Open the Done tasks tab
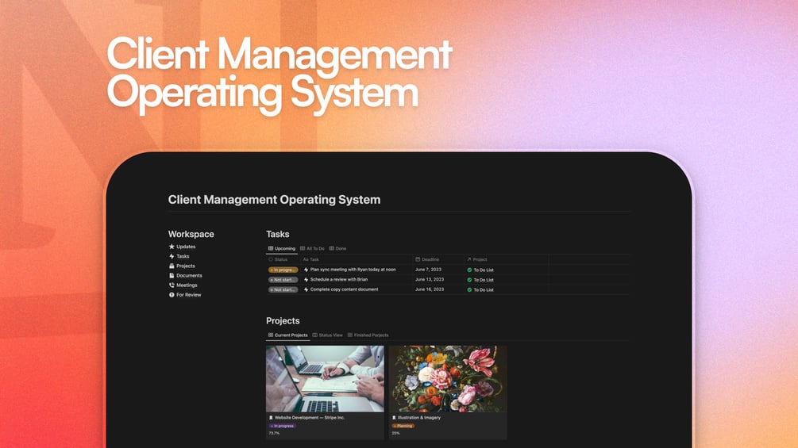The height and width of the screenshot is (448, 798). 337,248
